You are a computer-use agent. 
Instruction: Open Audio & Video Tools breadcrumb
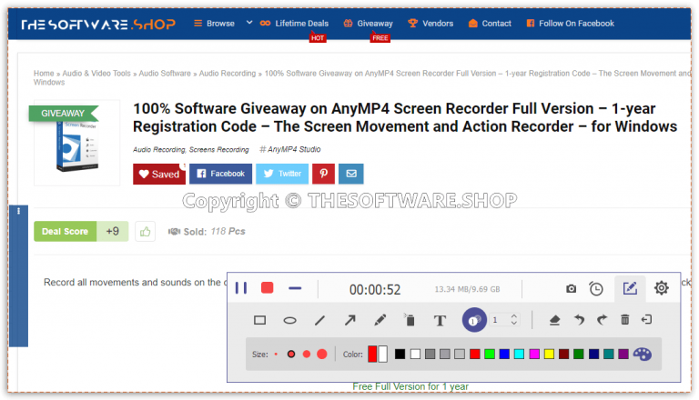[96, 73]
